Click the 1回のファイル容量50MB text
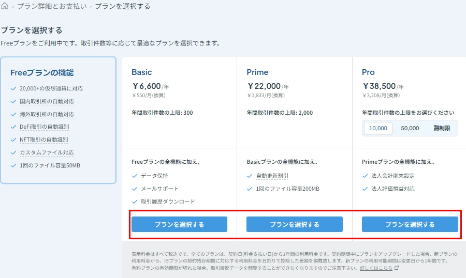Viewport: 466px width, 278px height. [x=50, y=165]
